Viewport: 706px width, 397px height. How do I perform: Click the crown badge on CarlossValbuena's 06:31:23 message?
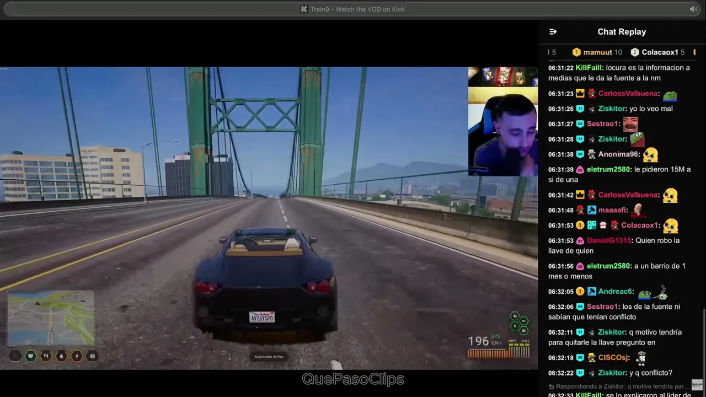[x=580, y=94]
